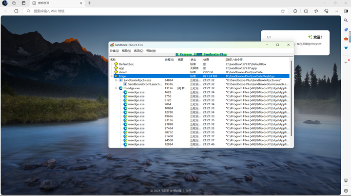Close the 新标签页 tab
The width and height of the screenshot is (351, 196).
coord(81,3)
